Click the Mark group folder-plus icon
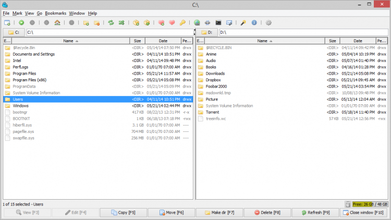 (x=86, y=23)
